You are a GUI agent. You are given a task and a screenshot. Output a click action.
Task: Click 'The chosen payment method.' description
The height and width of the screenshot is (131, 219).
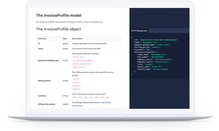coord(85,54)
